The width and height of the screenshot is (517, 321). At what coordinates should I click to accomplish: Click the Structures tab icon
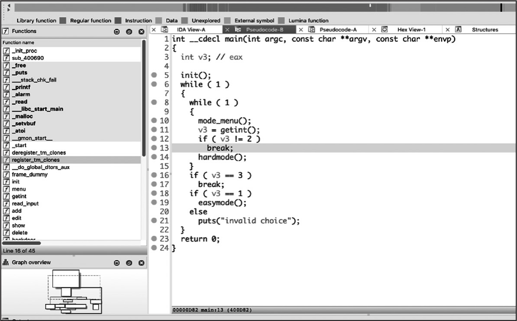[458, 30]
